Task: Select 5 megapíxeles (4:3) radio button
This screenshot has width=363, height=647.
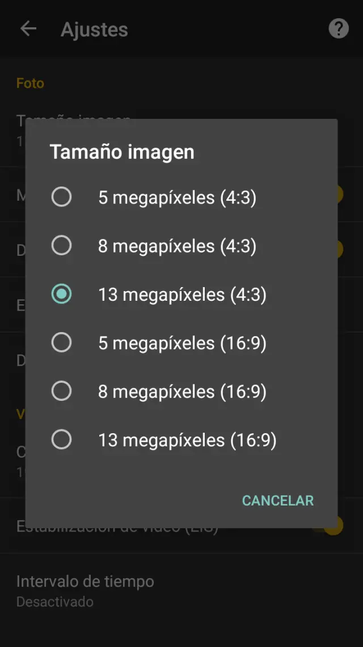Action: tap(61, 197)
